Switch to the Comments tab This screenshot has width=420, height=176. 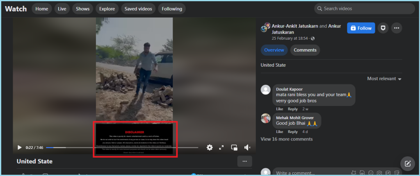305,50
